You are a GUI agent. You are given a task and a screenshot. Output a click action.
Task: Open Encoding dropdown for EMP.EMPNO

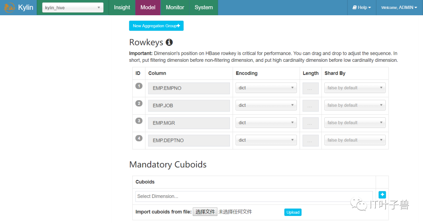click(266, 88)
